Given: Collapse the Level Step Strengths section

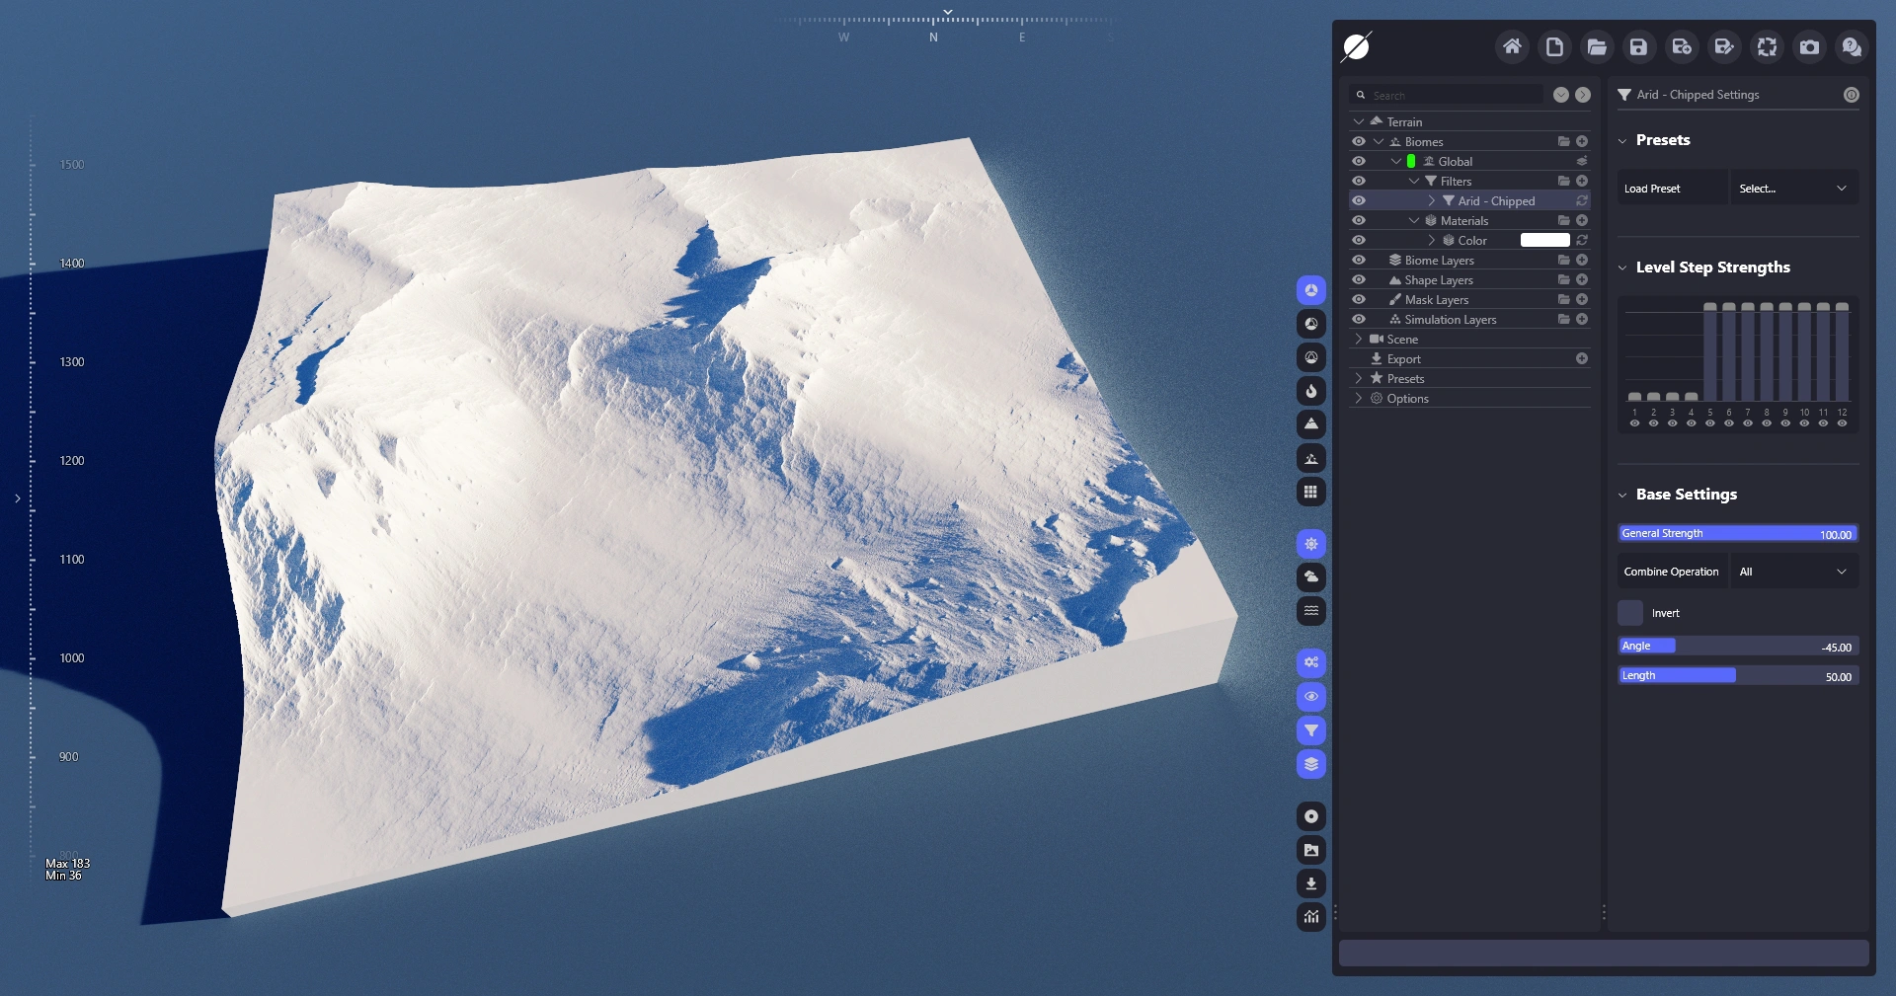Looking at the screenshot, I should [1622, 268].
